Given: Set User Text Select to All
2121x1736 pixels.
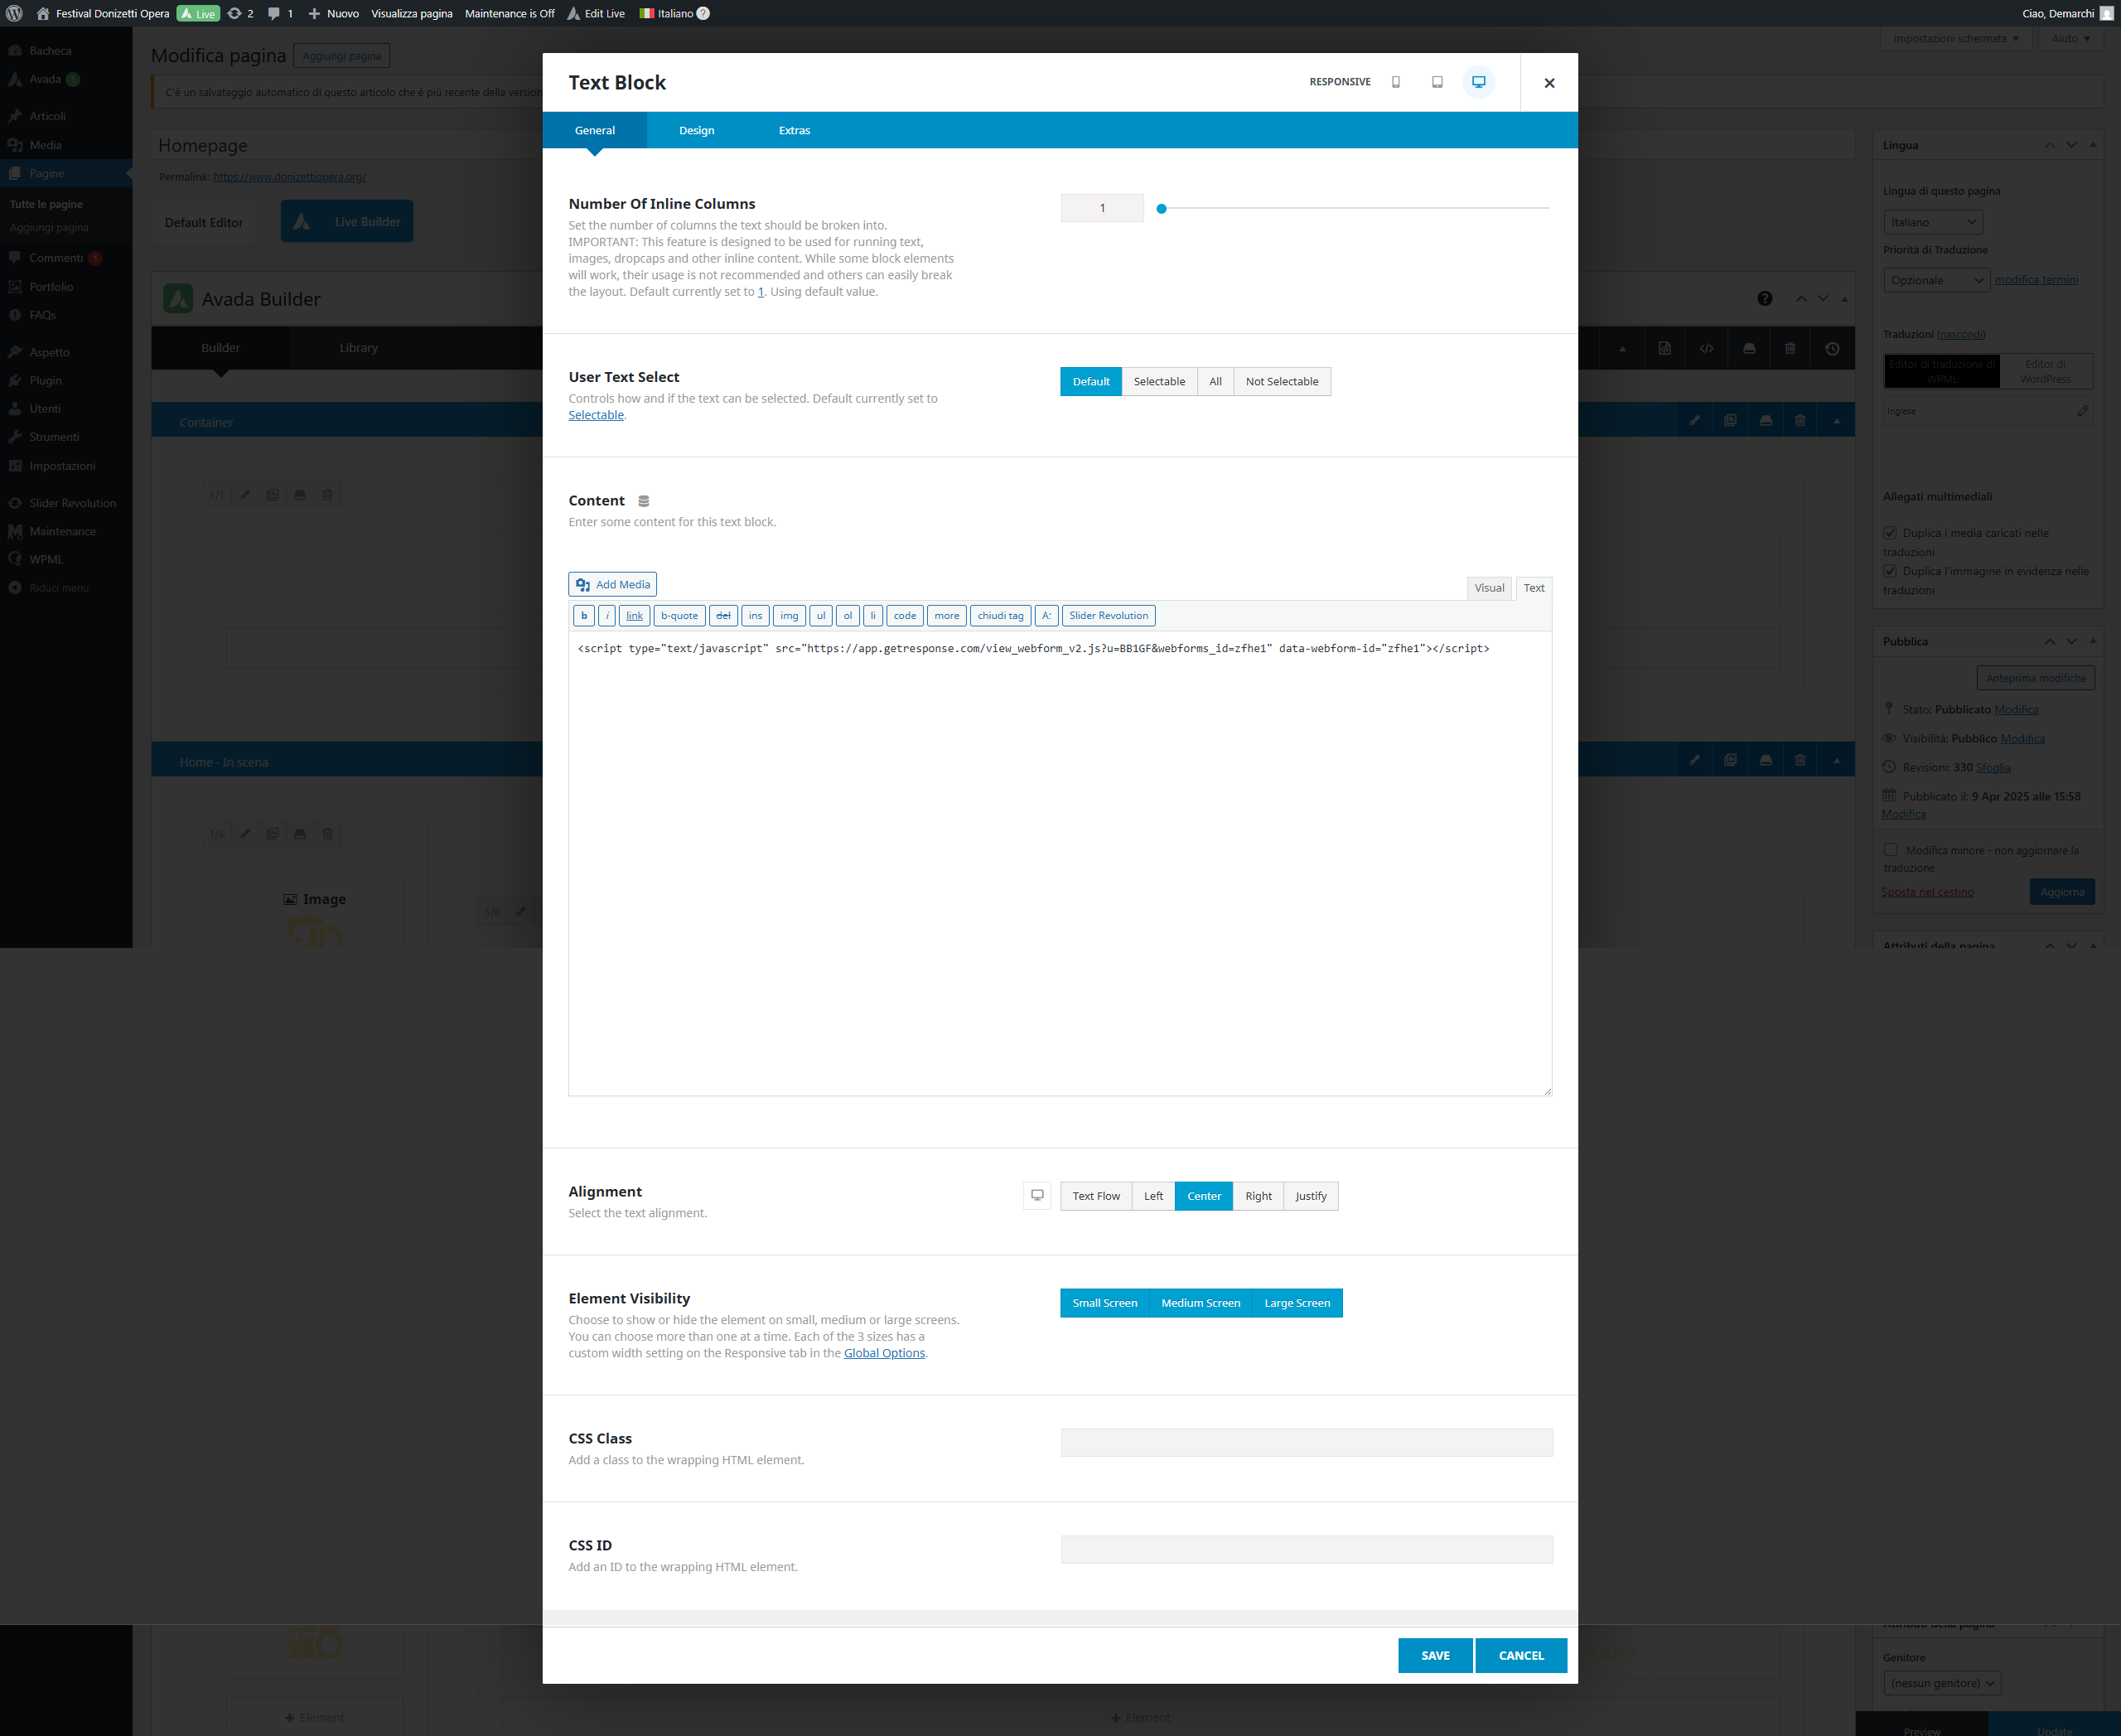Looking at the screenshot, I should tap(1215, 381).
